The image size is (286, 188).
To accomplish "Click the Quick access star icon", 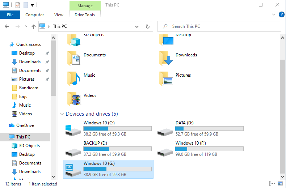I will tap(12, 44).
